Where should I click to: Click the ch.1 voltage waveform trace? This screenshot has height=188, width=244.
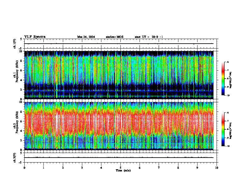[119, 44]
